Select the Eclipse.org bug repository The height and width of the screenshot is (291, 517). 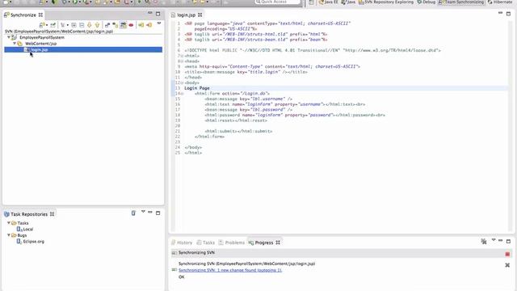coord(33,241)
